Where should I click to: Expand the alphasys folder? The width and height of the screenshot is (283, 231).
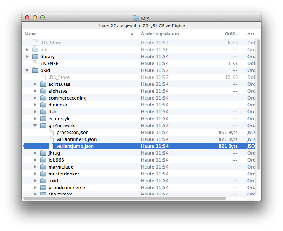point(35,91)
